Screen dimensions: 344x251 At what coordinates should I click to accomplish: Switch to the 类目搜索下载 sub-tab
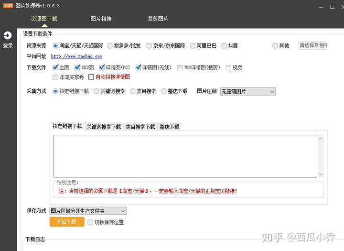tap(140, 127)
